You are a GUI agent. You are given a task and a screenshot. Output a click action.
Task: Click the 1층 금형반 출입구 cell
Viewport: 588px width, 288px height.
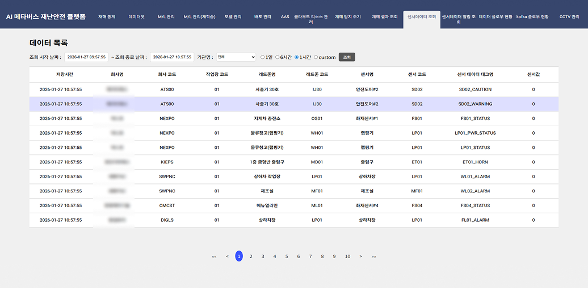point(267,162)
